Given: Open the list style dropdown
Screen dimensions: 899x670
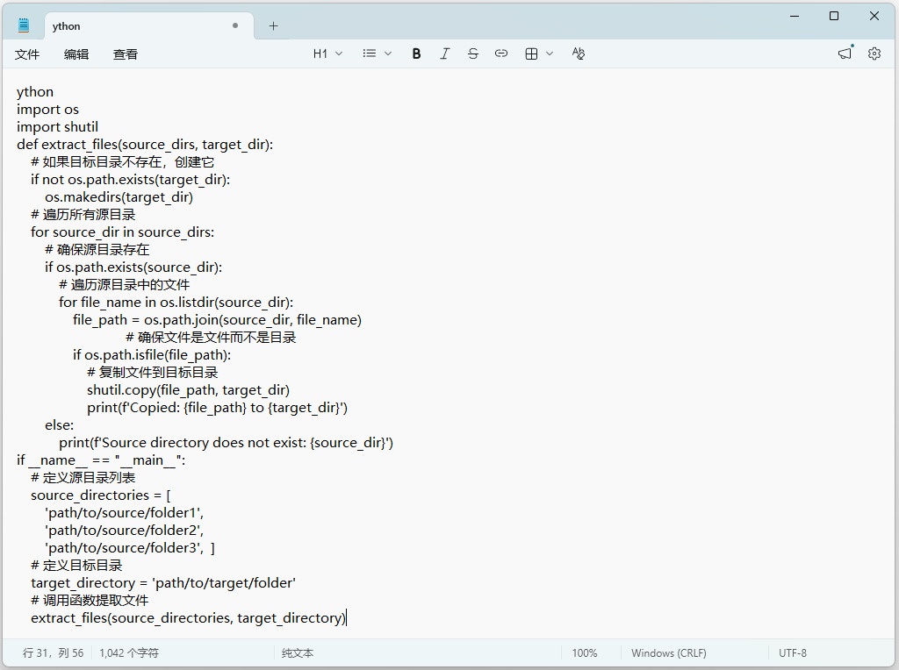Looking at the screenshot, I should [377, 53].
